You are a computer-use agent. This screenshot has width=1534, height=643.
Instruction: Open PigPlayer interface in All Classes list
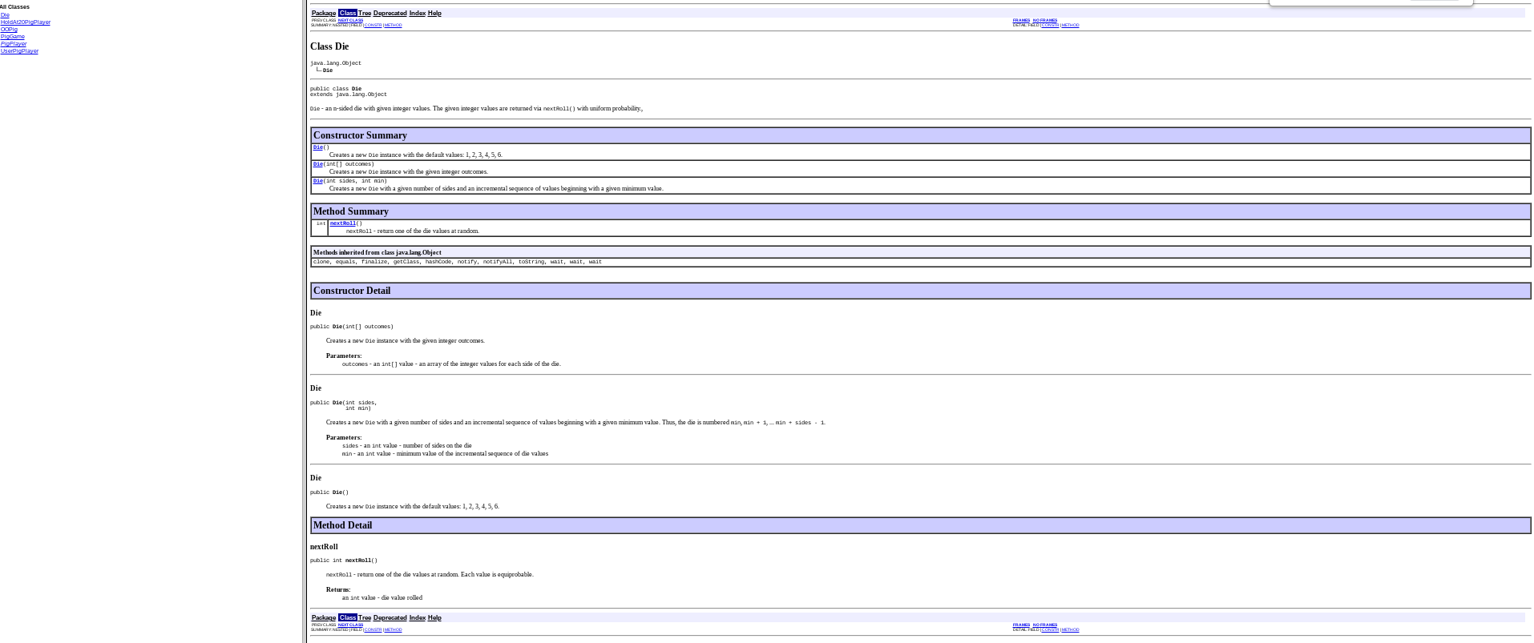14,43
